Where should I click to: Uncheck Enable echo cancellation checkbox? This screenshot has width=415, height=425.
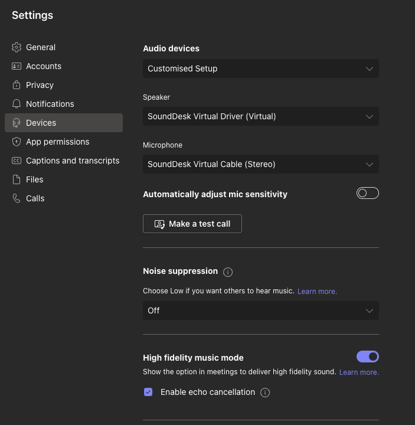(148, 392)
